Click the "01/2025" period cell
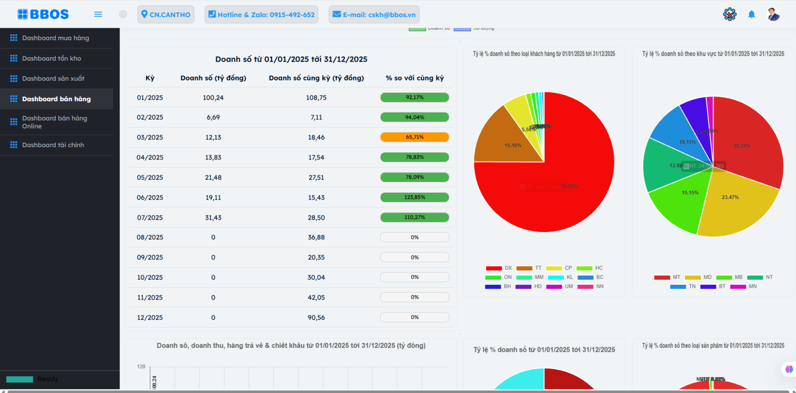 (150, 98)
